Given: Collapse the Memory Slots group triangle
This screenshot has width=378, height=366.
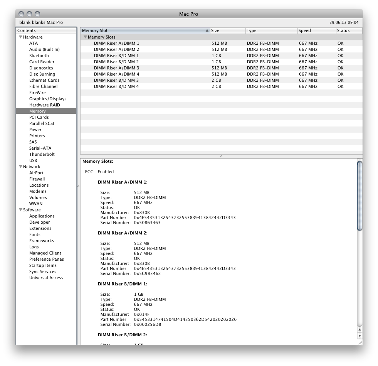Looking at the screenshot, I should coord(85,37).
